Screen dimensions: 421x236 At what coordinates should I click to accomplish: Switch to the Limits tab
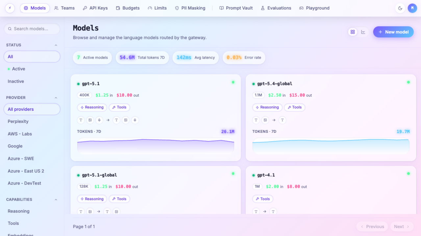tap(157, 8)
